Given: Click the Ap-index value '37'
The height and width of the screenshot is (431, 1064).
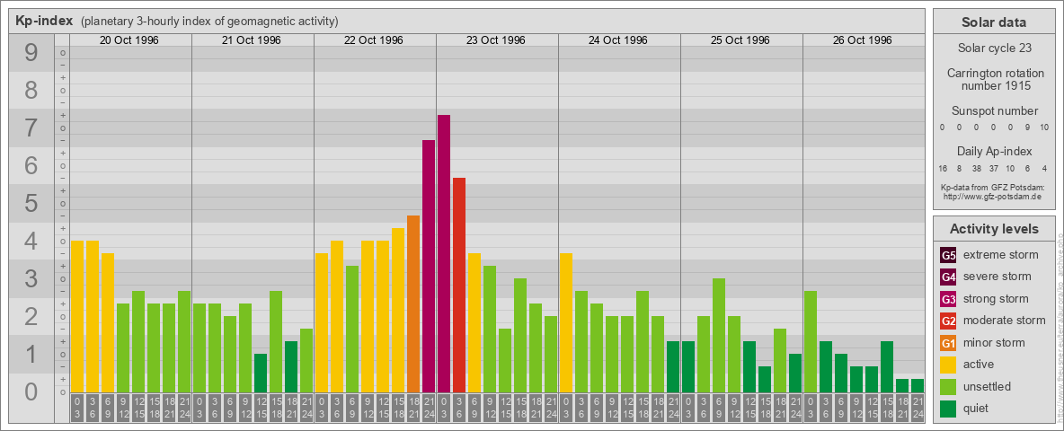Looking at the screenshot, I should tap(993, 169).
